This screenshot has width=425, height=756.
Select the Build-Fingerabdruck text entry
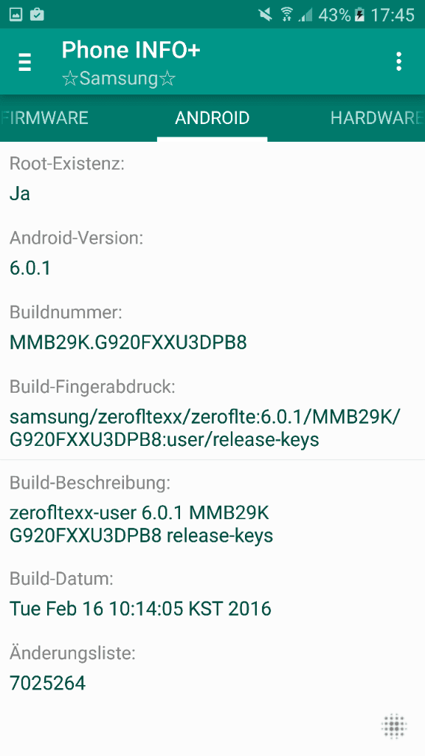212,416
